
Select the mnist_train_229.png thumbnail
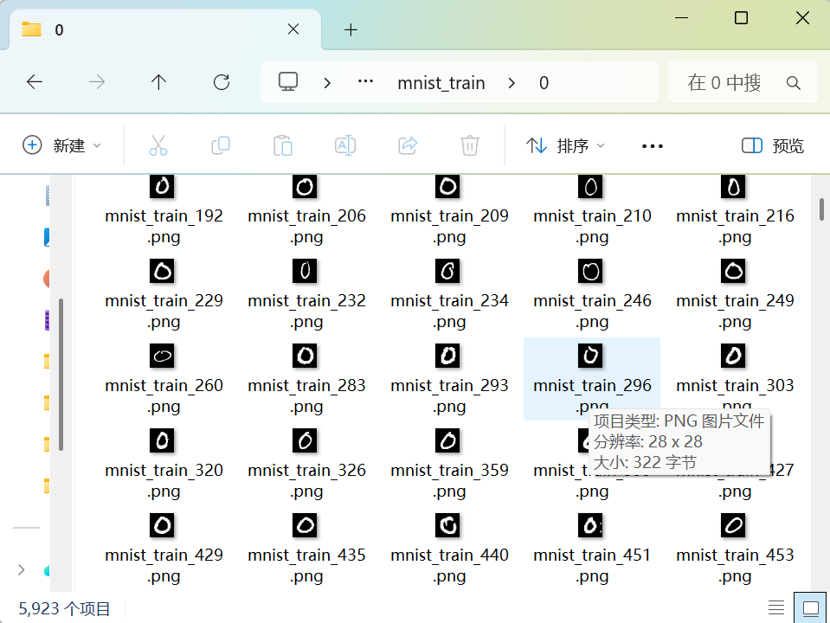click(x=163, y=272)
